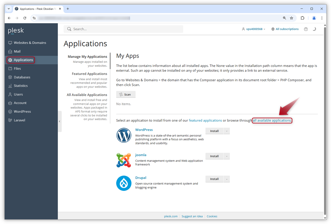Image resolution: width=331 pixels, height=224 pixels.
Task: Click the joomla application logo
Action: pyautogui.click(x=124, y=160)
